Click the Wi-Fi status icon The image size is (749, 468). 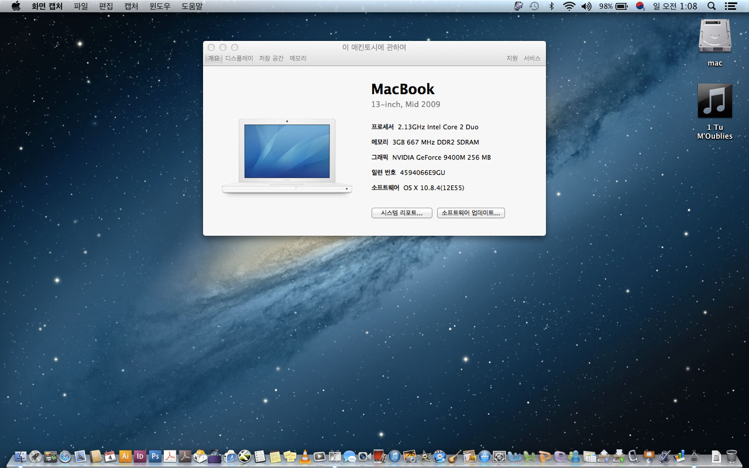569,6
